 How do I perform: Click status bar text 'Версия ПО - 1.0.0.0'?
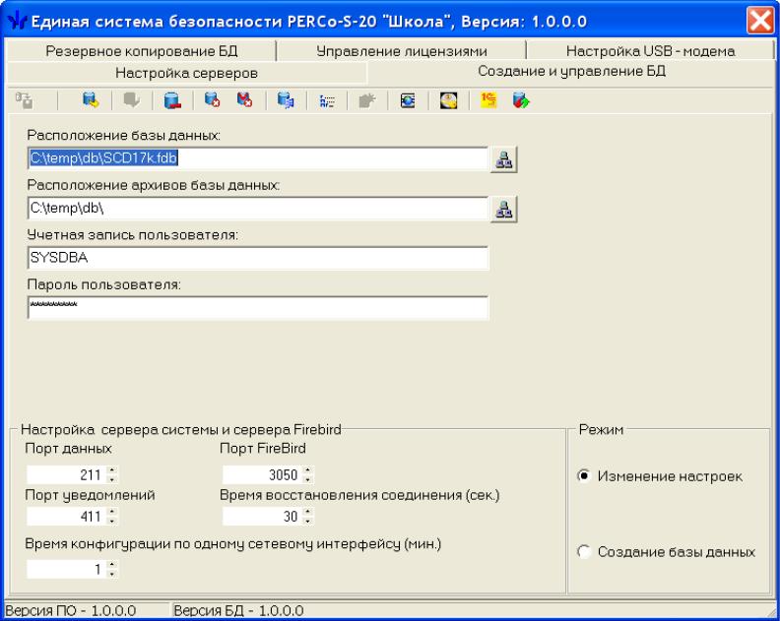(x=71, y=610)
